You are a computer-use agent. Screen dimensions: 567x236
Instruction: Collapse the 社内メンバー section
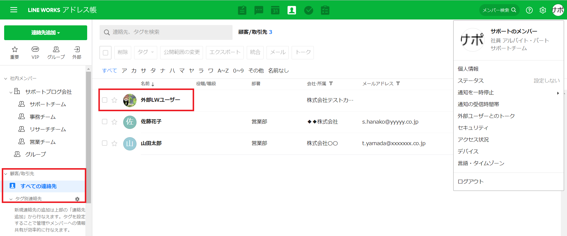click(x=6, y=78)
